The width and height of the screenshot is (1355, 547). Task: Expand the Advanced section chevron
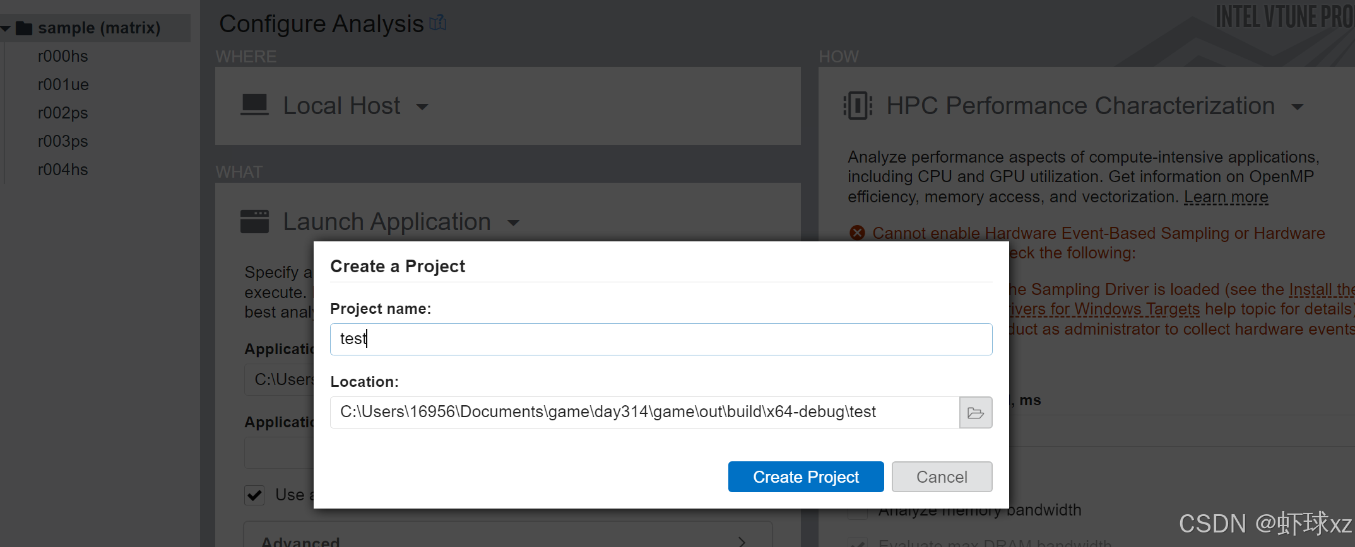(x=742, y=542)
